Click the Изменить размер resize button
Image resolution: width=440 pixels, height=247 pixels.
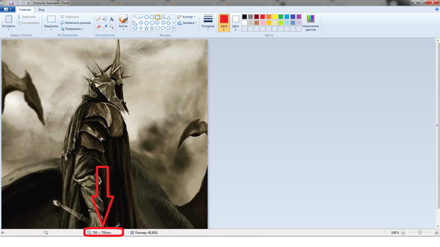coord(76,23)
